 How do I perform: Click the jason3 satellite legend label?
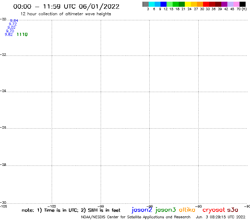[x=166, y=210]
